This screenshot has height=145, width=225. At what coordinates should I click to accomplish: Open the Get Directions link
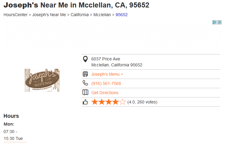[105, 93]
